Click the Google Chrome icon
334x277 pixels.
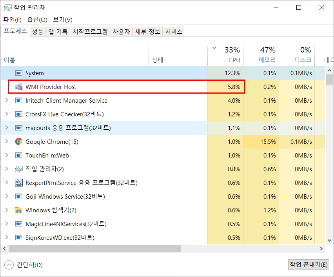[x=19, y=141]
